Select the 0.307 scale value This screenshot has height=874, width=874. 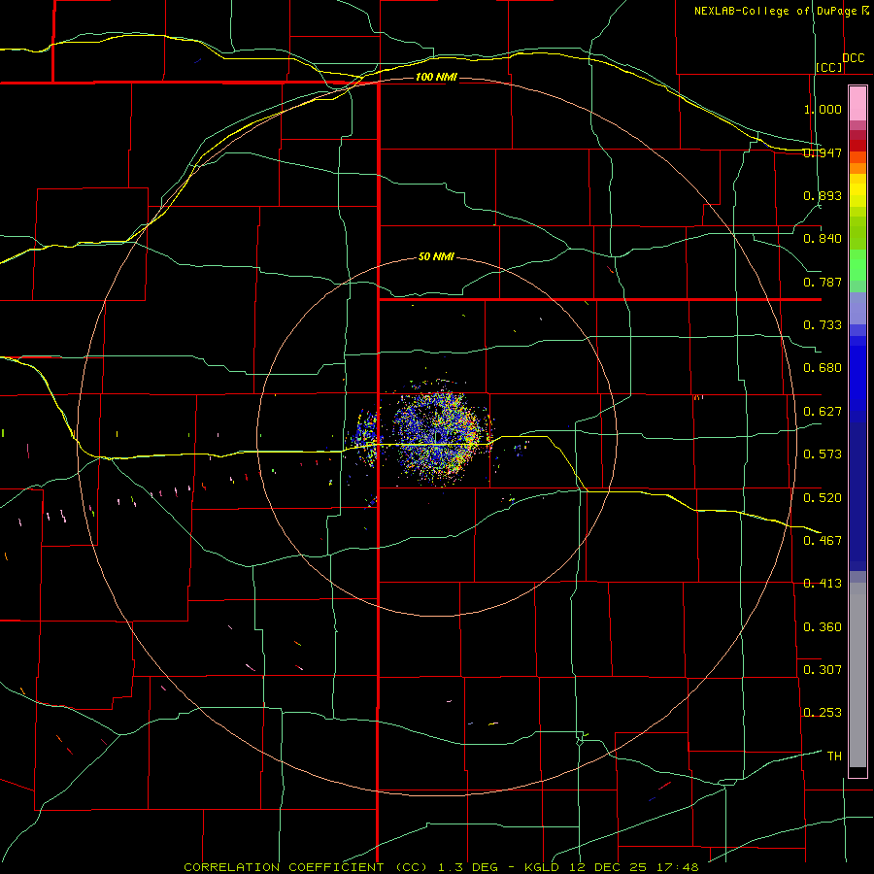coord(823,670)
